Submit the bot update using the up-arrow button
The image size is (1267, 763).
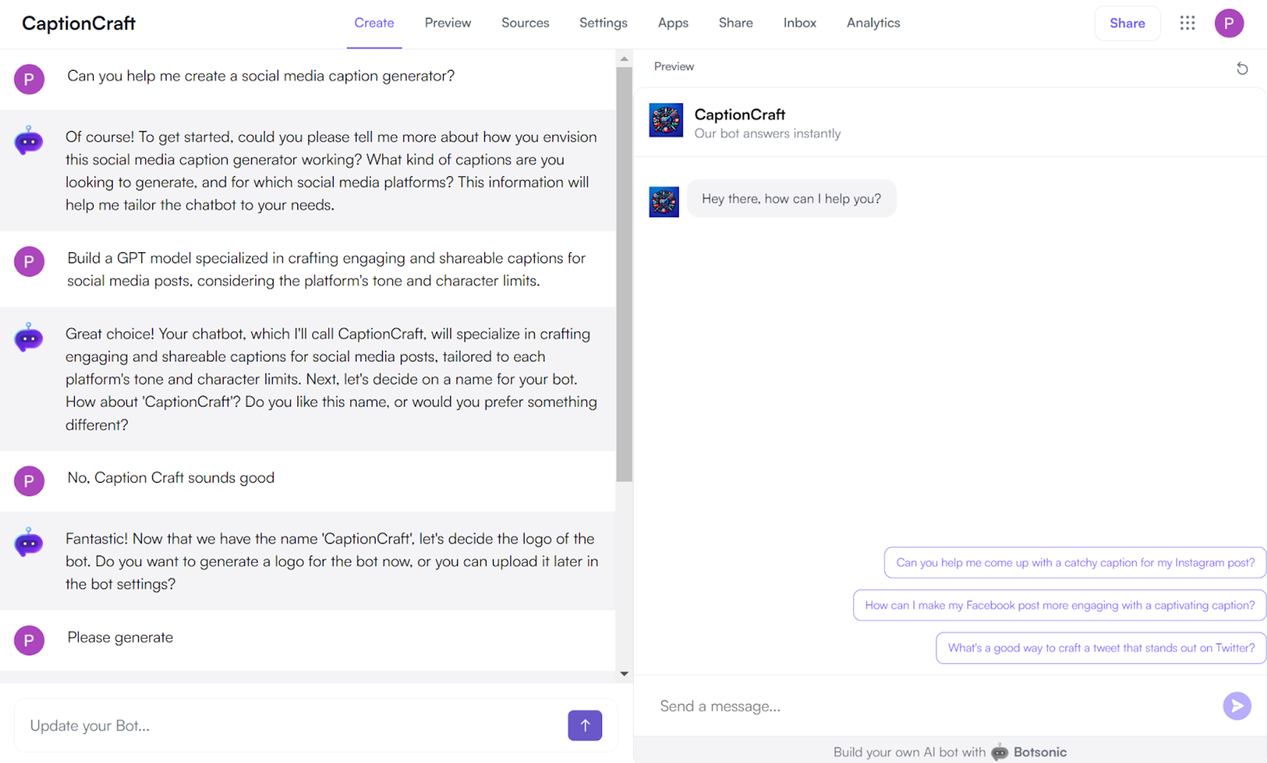coord(585,725)
